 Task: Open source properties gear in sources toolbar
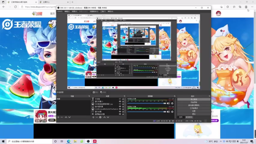pos(100,117)
